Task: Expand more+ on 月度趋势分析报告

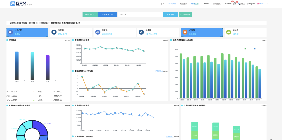Action: 177,105
